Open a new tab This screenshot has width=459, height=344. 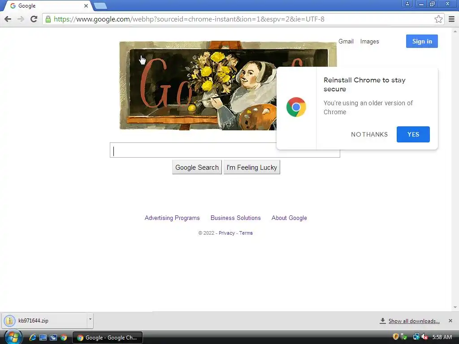[100, 6]
